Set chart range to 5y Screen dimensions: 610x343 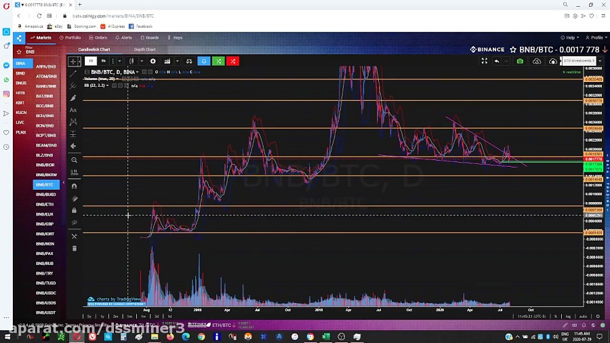[89, 316]
